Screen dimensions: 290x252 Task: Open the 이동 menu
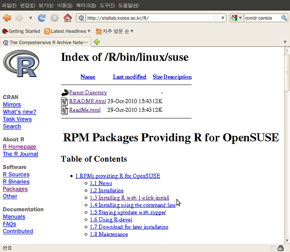pyautogui.click(x=64, y=5)
